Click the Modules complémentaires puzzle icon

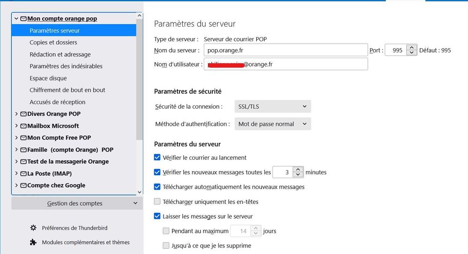coord(33,242)
